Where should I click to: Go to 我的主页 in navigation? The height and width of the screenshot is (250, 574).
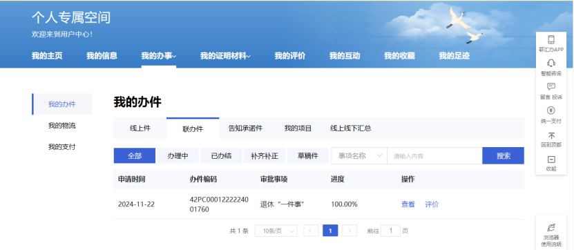pos(47,56)
